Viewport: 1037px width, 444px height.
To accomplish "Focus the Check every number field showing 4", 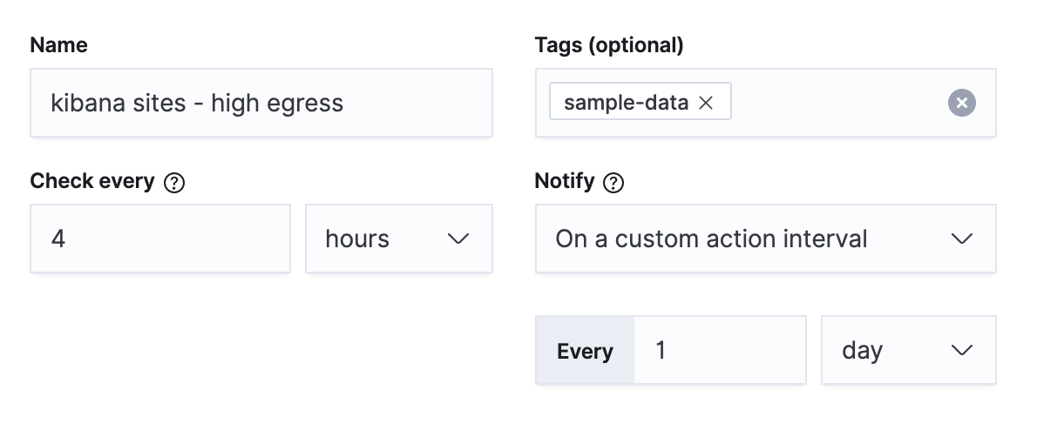I will pos(159,239).
